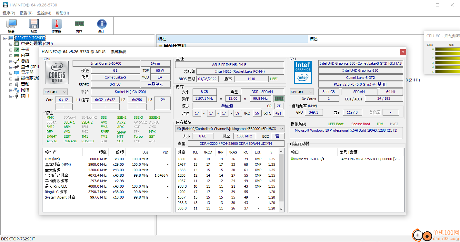Collapse the DESKTOP-7S29EIT root node

pos(5,38)
